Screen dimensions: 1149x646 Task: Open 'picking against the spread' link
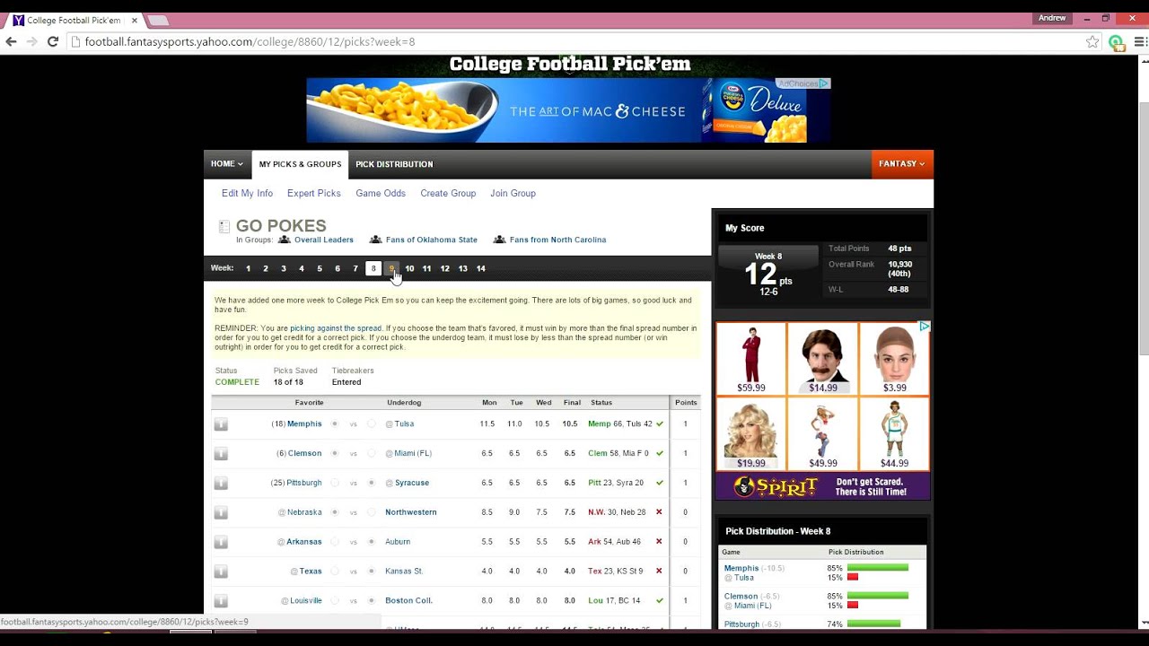click(x=336, y=328)
